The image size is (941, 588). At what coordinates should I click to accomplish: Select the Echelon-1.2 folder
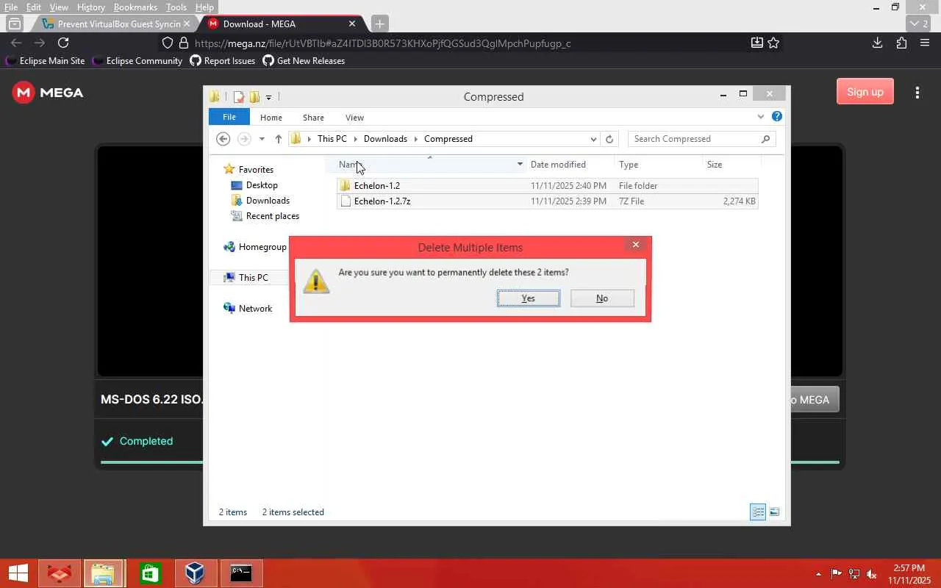click(x=547, y=186)
